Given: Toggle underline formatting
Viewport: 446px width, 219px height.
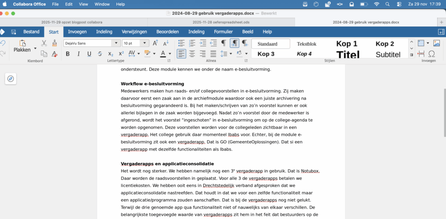Looking at the screenshot, I should [89, 54].
